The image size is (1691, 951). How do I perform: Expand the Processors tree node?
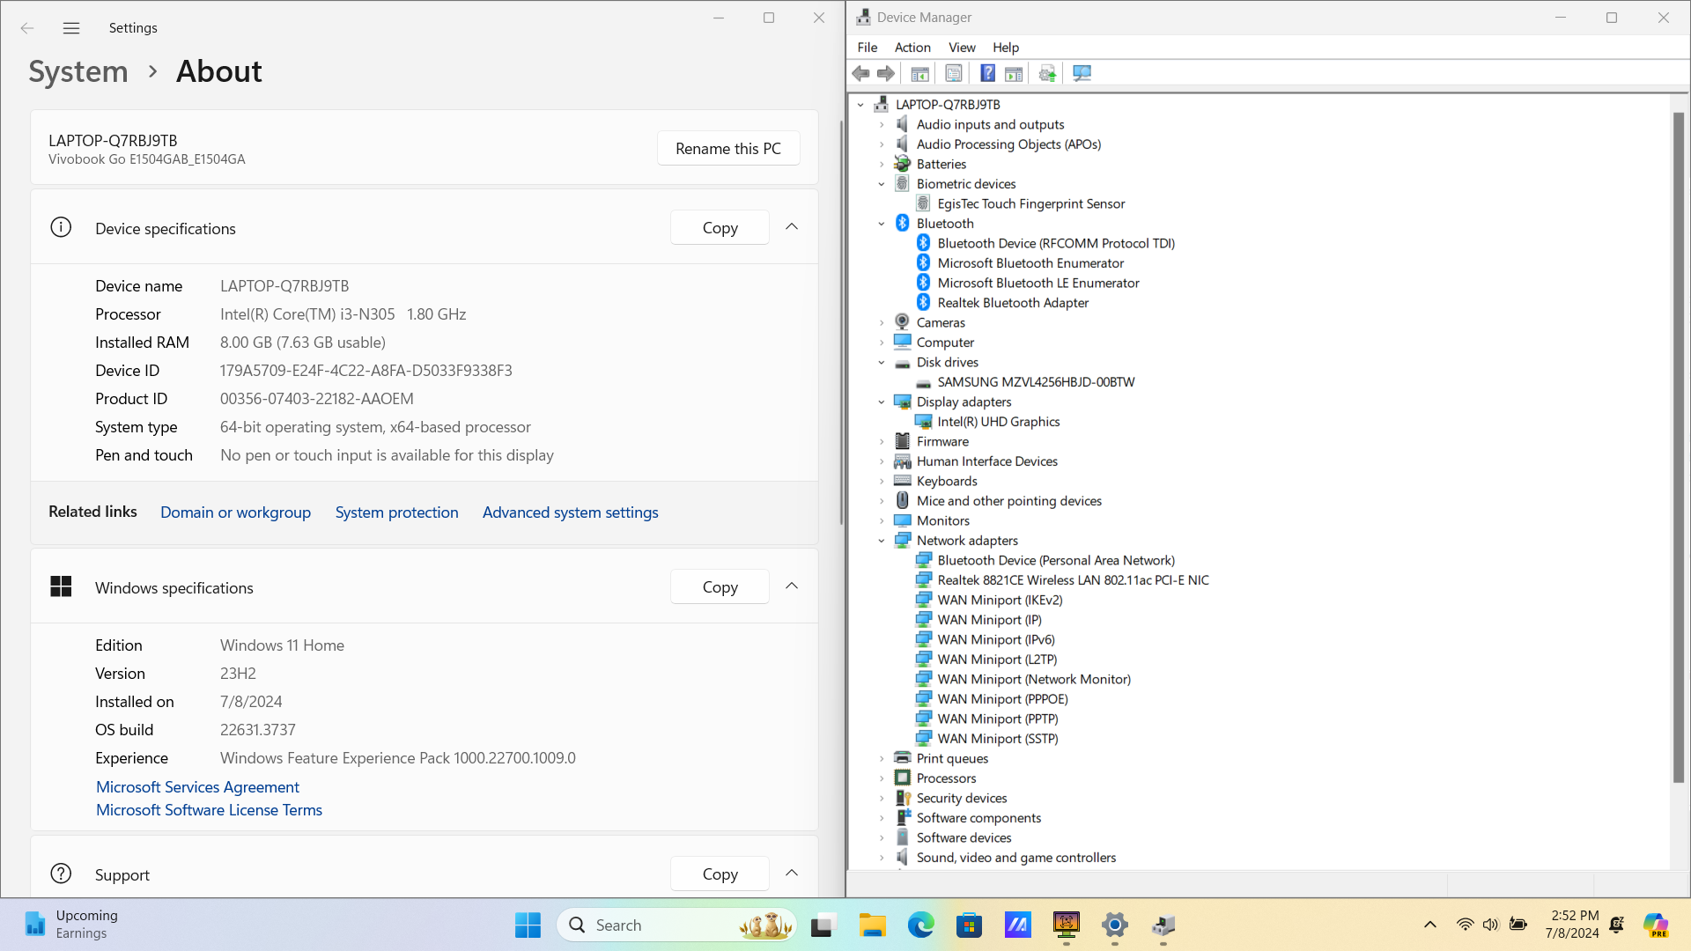[882, 778]
